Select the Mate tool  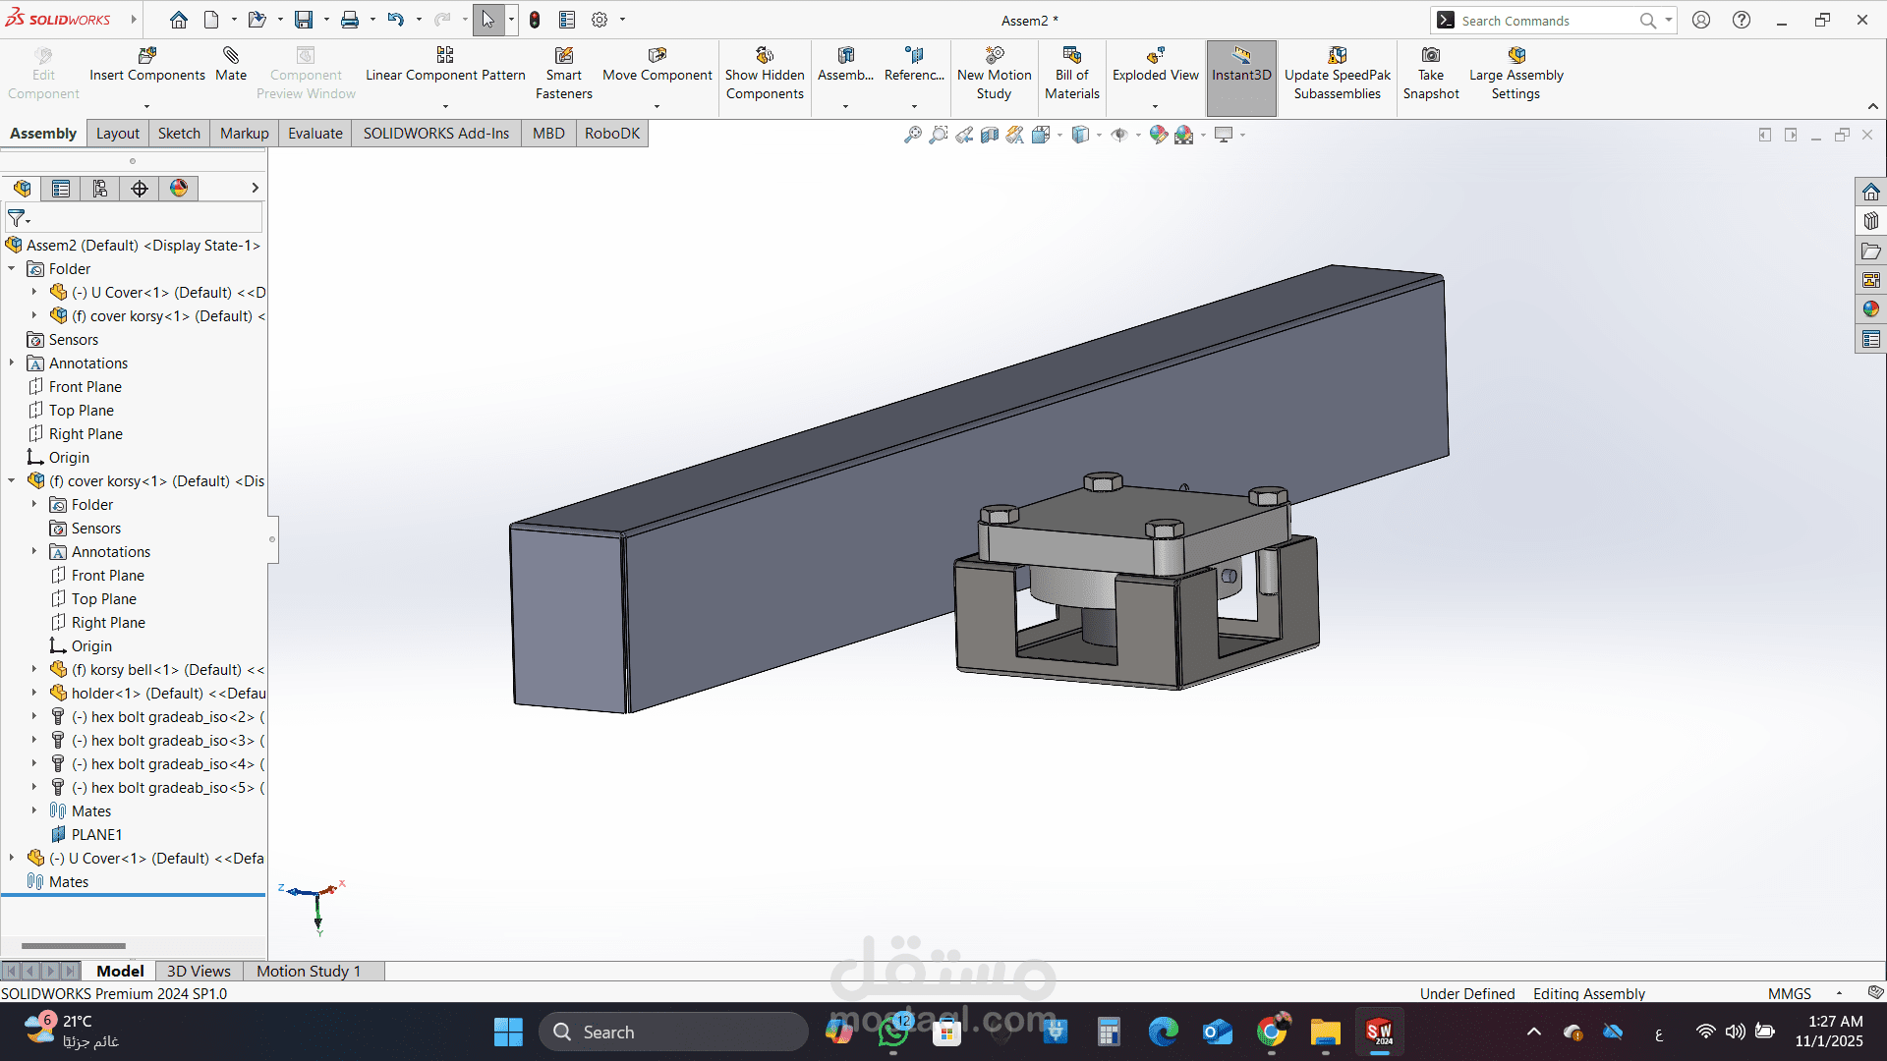point(231,64)
